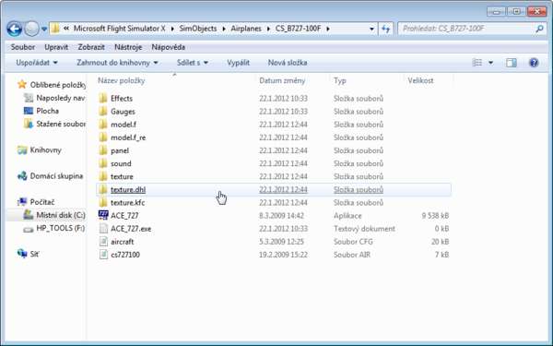The height and width of the screenshot is (346, 553).
Task: Select the Gauges folder icon
Action: coord(103,112)
